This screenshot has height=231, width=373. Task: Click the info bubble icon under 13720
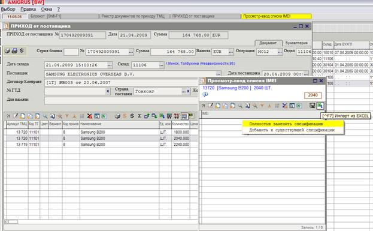(205, 95)
